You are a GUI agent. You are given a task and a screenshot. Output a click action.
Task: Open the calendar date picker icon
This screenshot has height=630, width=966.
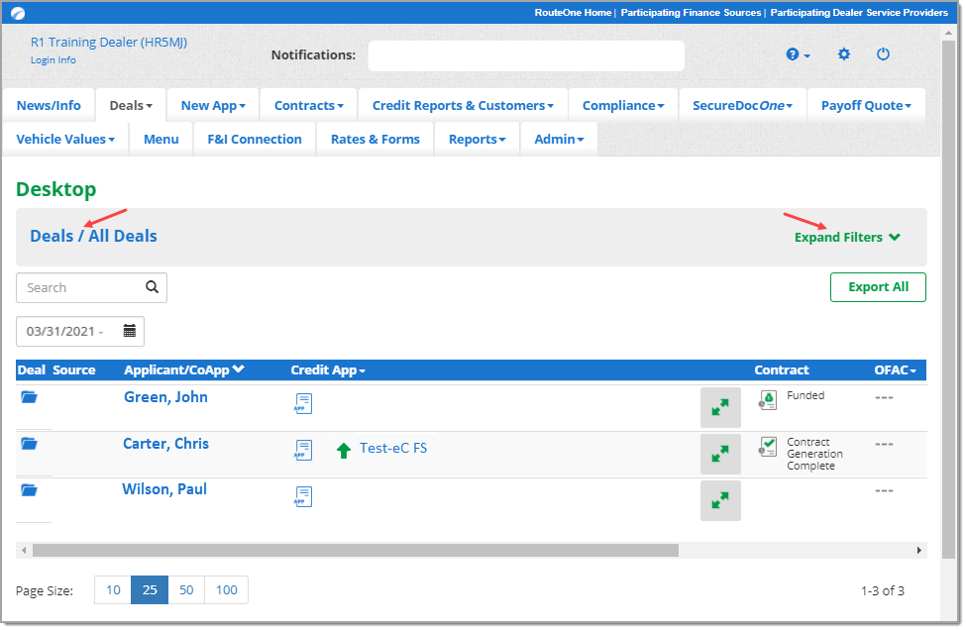[130, 331]
